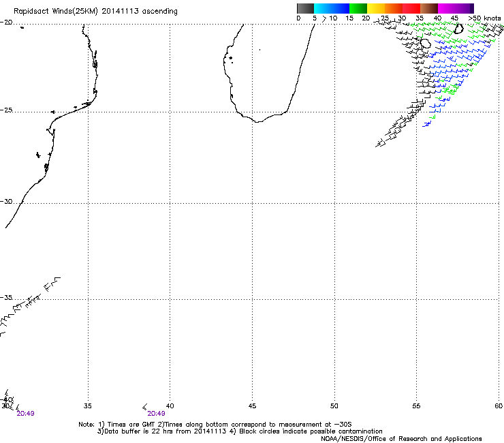Screen dimensions: 504x443
Task: Click the legend's "20" knots label
Action: point(366,18)
